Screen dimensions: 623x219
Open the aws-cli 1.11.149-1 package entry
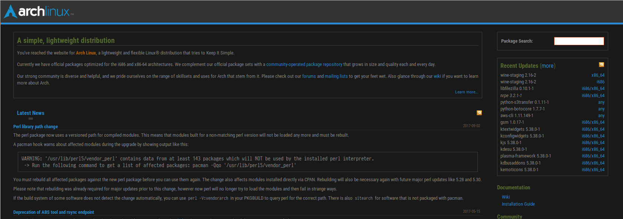pyautogui.click(x=517, y=116)
